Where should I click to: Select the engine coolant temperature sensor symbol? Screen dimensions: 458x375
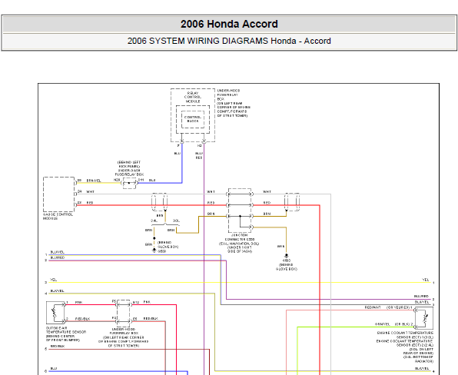[x=424, y=318]
